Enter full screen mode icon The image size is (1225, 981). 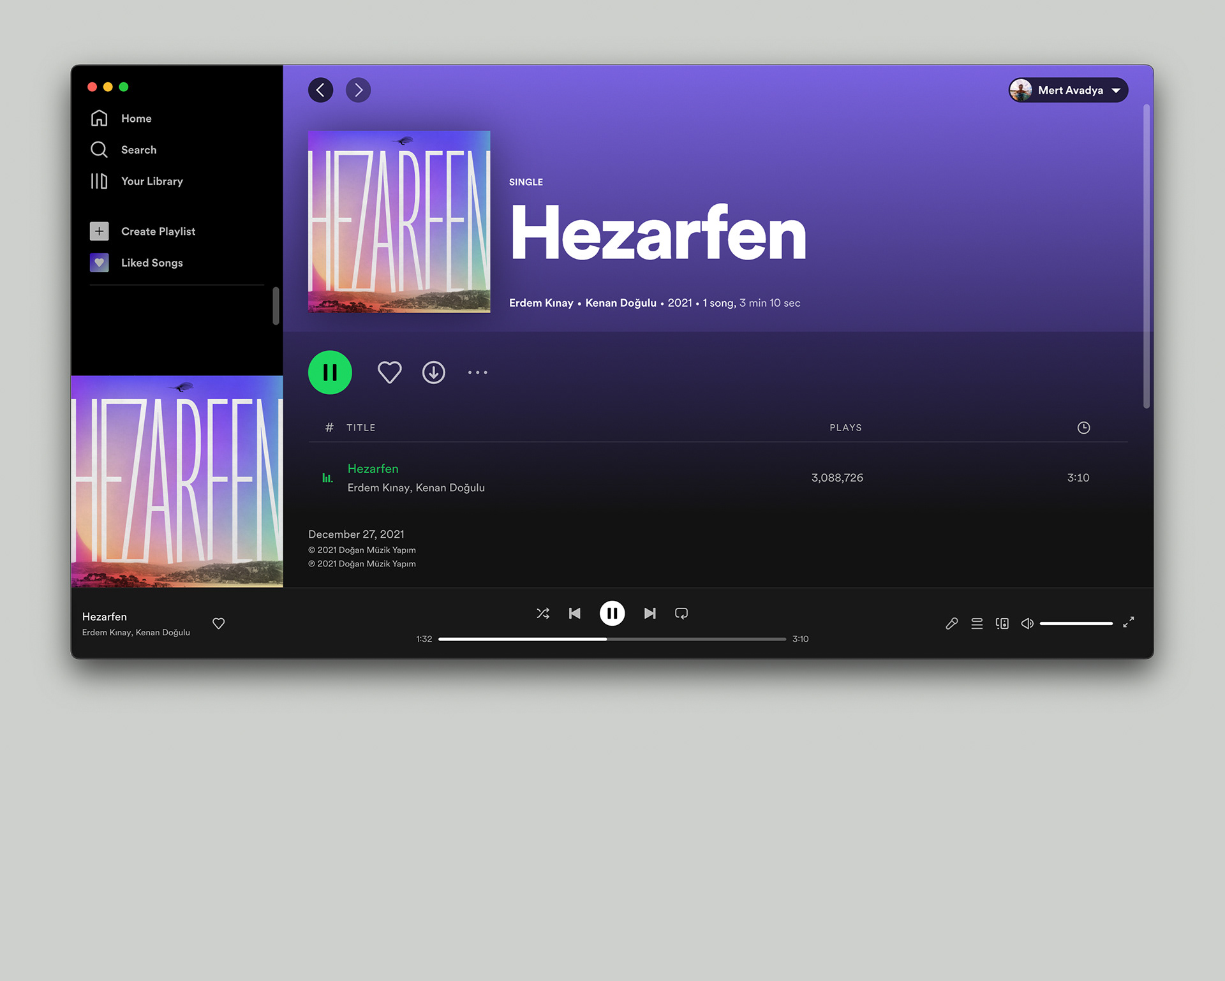click(1128, 622)
